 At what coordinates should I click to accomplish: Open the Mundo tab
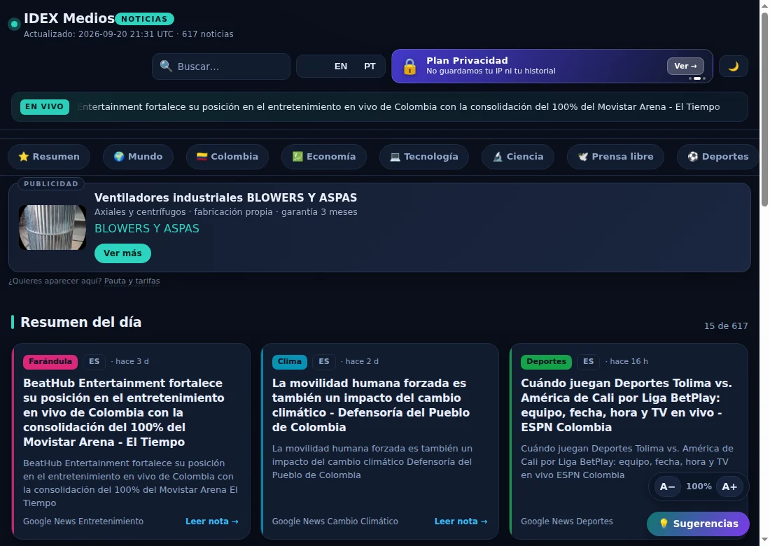coord(138,157)
